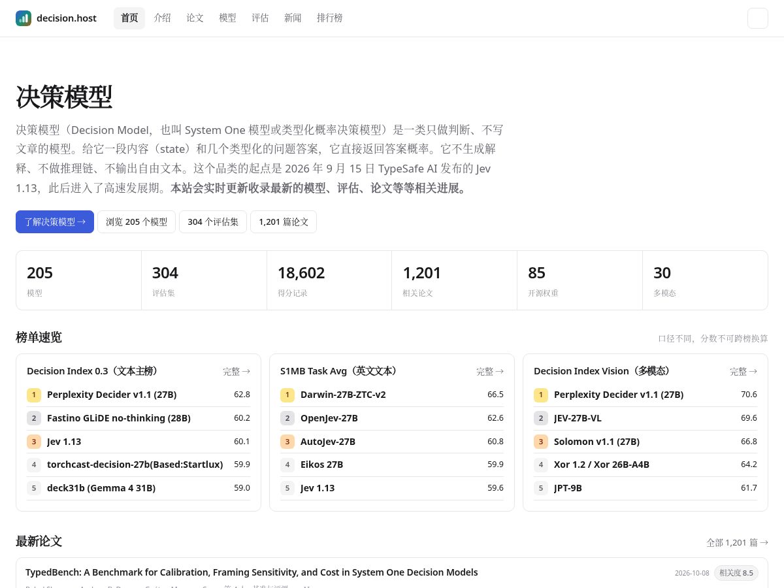784x588 pixels.
Task: Open the 评估 nav tab
Action: pos(260,18)
